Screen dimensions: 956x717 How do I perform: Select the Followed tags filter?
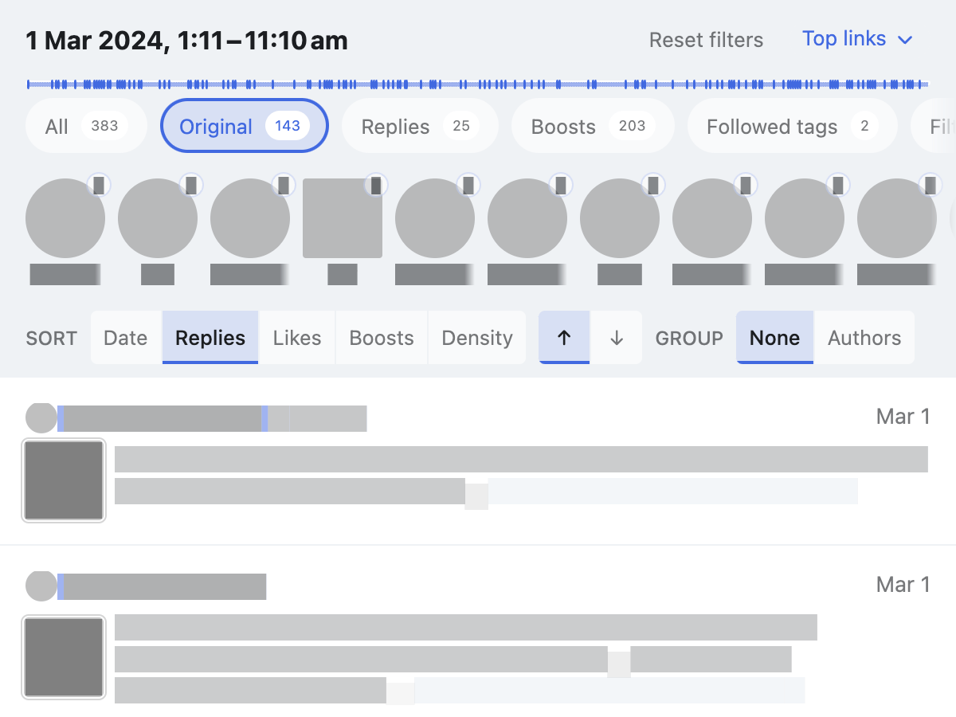[x=791, y=126]
